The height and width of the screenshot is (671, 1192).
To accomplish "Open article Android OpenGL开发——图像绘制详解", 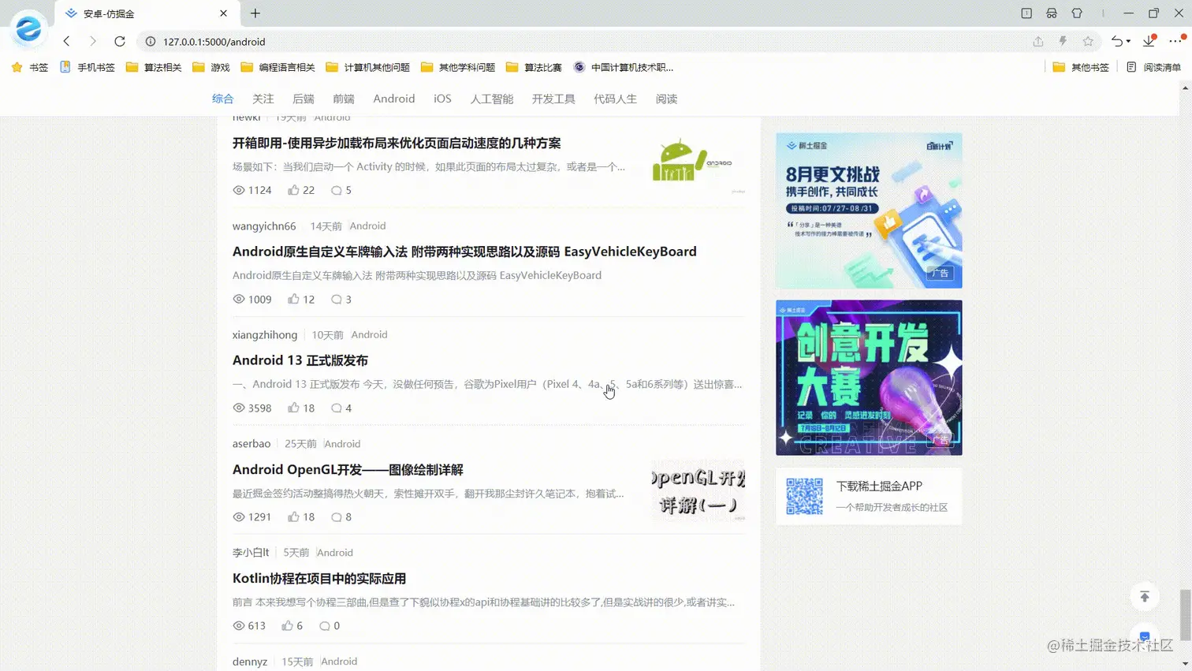I will coord(348,469).
